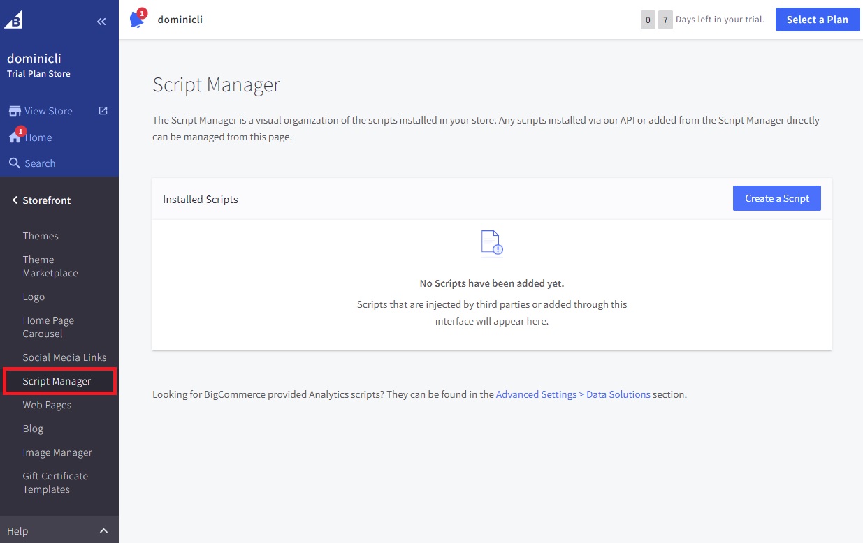This screenshot has width=863, height=543.
Task: Open Search via magnifier icon
Action: pyautogui.click(x=15, y=163)
